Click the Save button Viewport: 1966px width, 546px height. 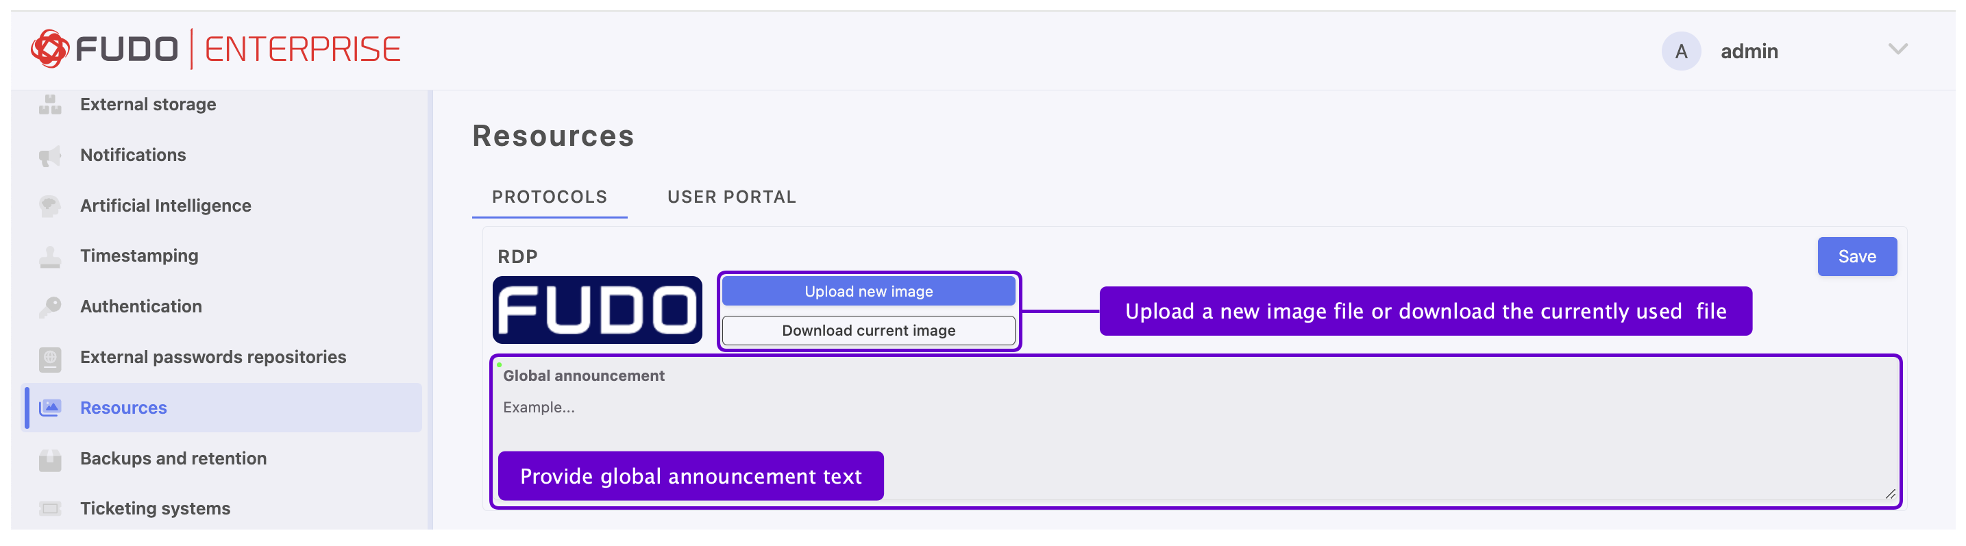[1856, 256]
